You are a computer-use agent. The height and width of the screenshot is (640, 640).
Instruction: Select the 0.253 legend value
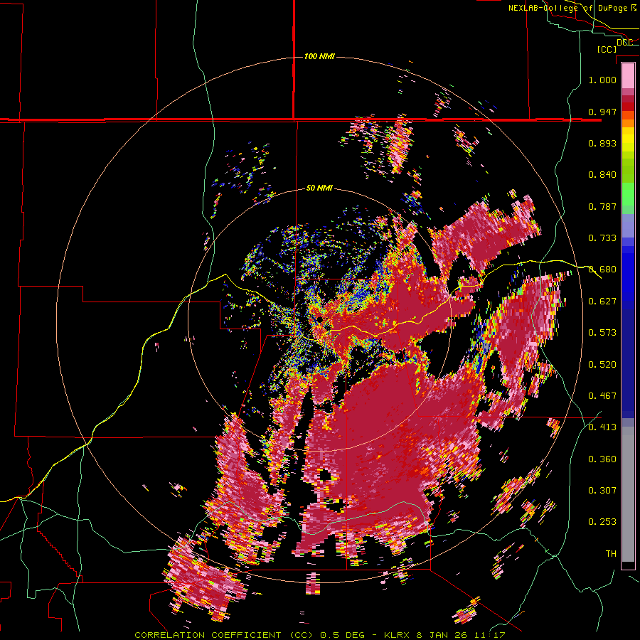602,522
